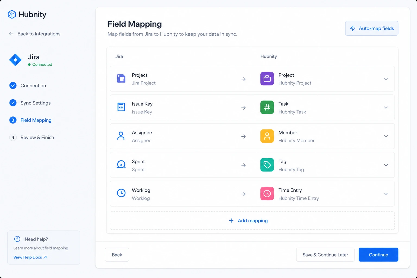Click the Sync Settings step checkmark icon
Image resolution: width=417 pixels, height=278 pixels.
point(13,103)
